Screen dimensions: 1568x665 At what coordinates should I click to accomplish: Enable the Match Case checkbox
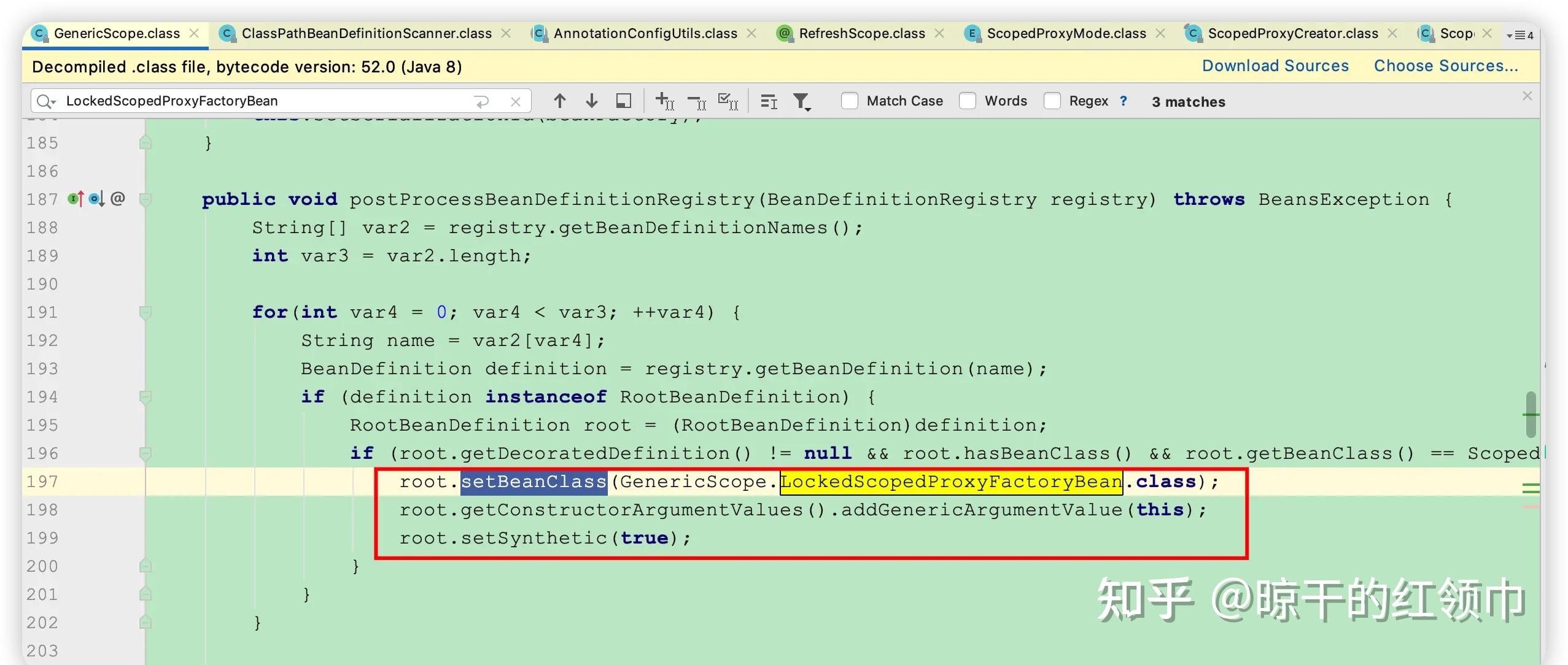[849, 101]
